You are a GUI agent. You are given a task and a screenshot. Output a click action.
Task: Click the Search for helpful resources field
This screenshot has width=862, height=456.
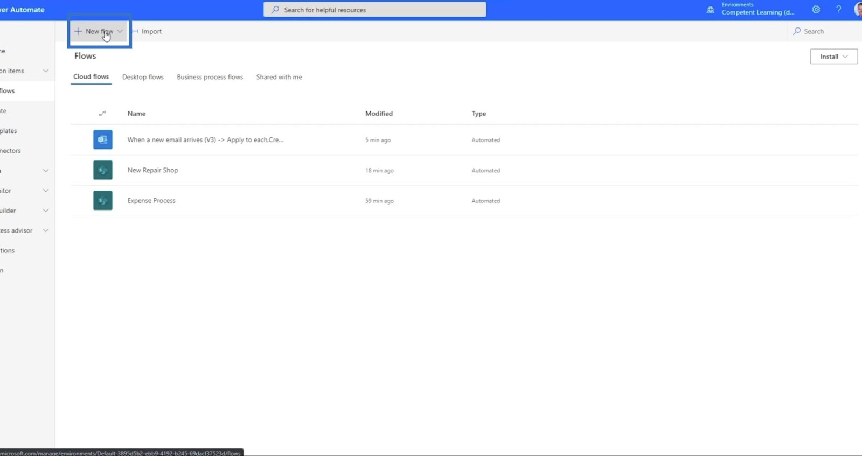(x=375, y=10)
